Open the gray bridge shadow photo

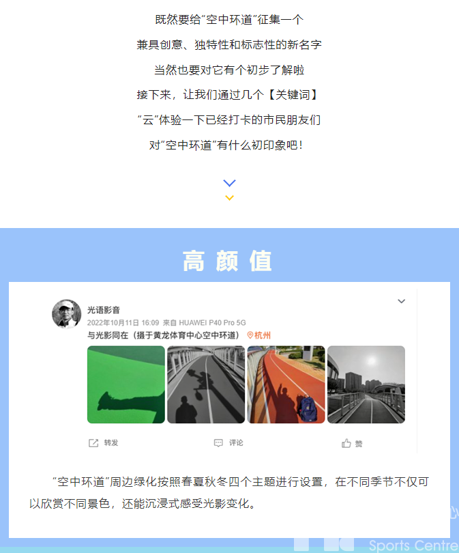click(206, 384)
